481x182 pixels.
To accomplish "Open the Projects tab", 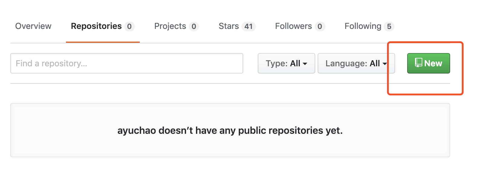I will click(x=170, y=26).
